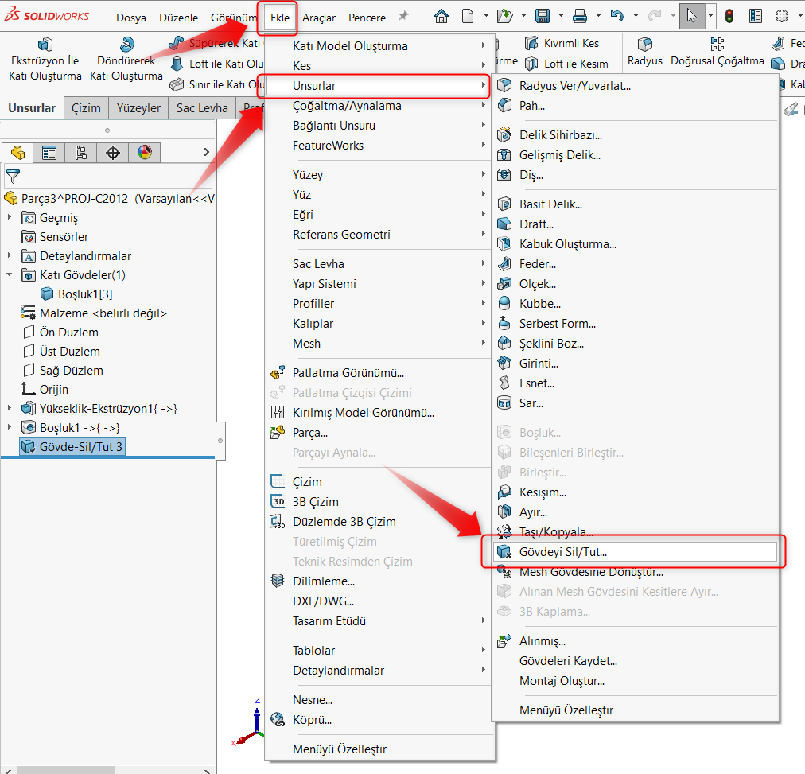805x774 pixels.
Task: Choose Patlatma Görünümü... from the Ekle menu
Action: pos(379,372)
